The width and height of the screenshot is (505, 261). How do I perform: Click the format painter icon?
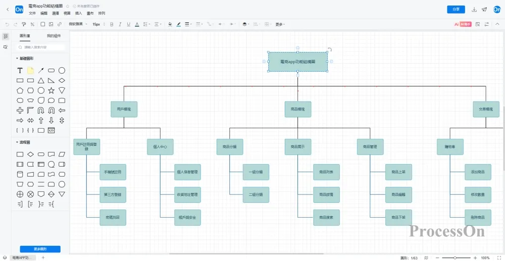coord(24,24)
